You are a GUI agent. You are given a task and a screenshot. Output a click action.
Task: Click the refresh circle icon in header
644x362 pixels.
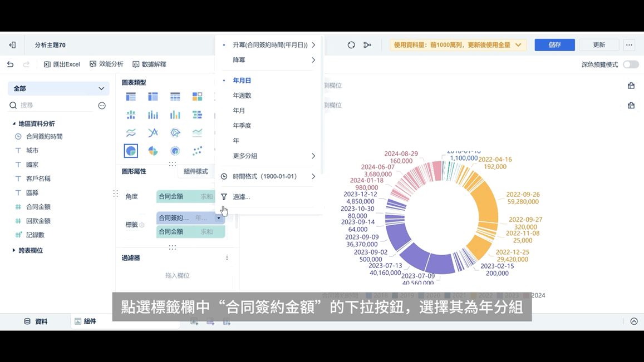pos(351,45)
